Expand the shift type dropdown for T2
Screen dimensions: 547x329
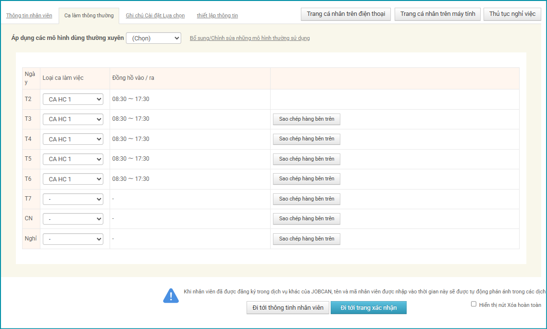[73, 99]
